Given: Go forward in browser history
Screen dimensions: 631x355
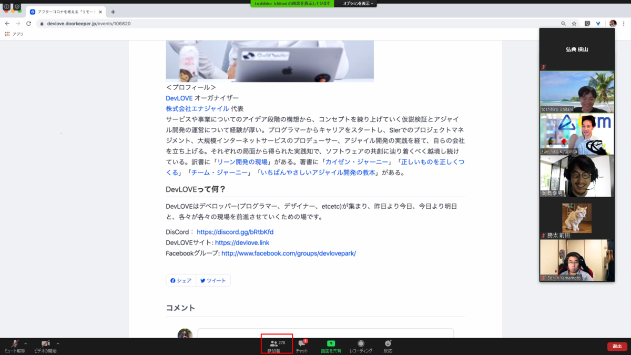Looking at the screenshot, I should click(x=18, y=24).
